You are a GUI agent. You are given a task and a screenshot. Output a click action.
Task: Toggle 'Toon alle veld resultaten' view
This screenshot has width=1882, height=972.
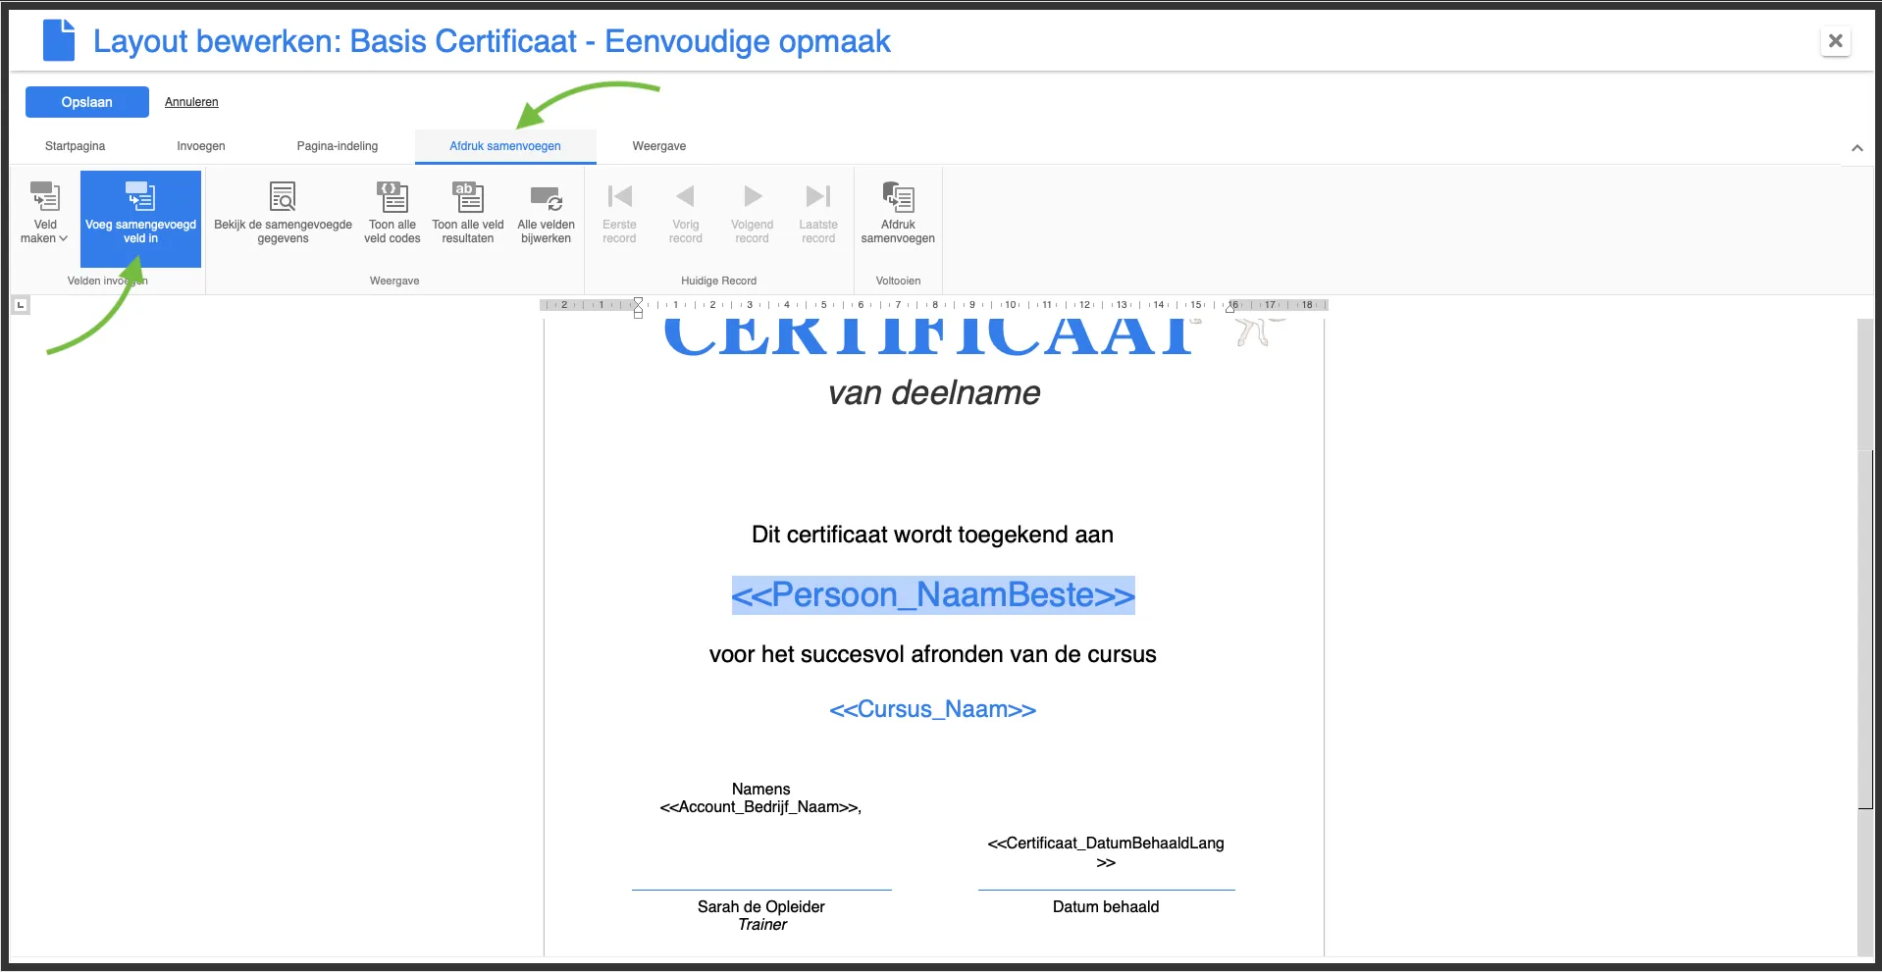467,211
